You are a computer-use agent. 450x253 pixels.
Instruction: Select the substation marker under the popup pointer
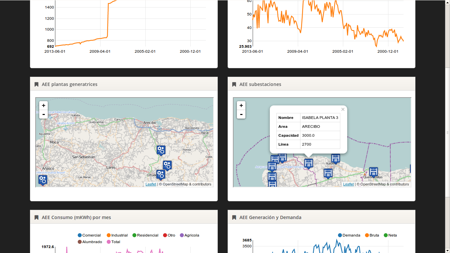coord(309,163)
